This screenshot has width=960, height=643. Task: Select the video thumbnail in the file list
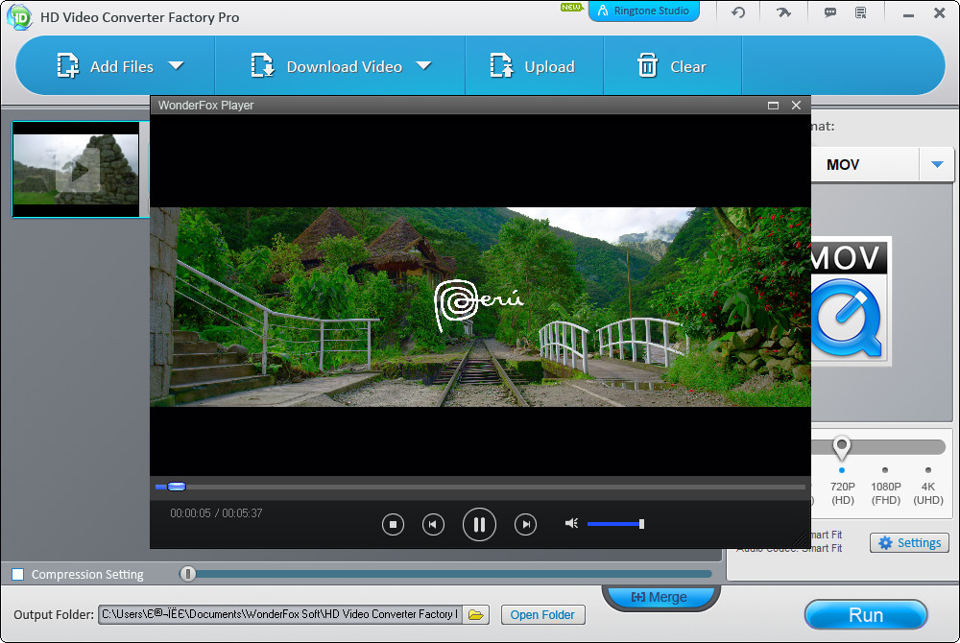point(77,170)
